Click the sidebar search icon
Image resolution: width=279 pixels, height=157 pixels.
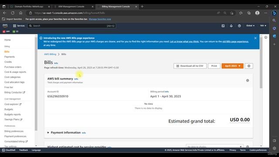pyautogui.click(x=274, y=20)
